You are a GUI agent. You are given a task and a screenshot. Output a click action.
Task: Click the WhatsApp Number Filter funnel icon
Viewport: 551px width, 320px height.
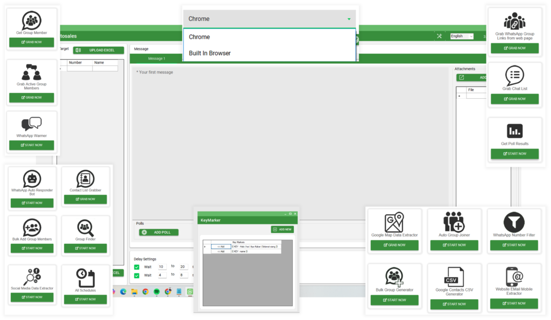click(x=514, y=223)
